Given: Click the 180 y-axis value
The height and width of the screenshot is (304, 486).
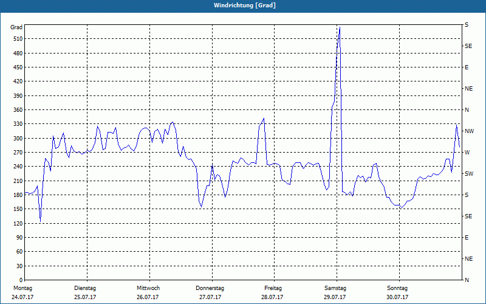Looking at the screenshot, I should (18, 195).
